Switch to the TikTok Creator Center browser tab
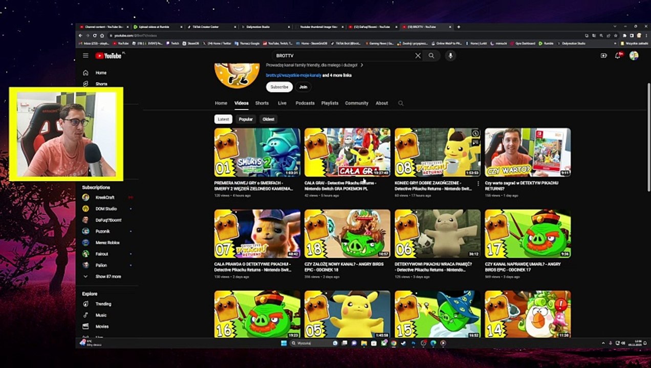 [207, 27]
